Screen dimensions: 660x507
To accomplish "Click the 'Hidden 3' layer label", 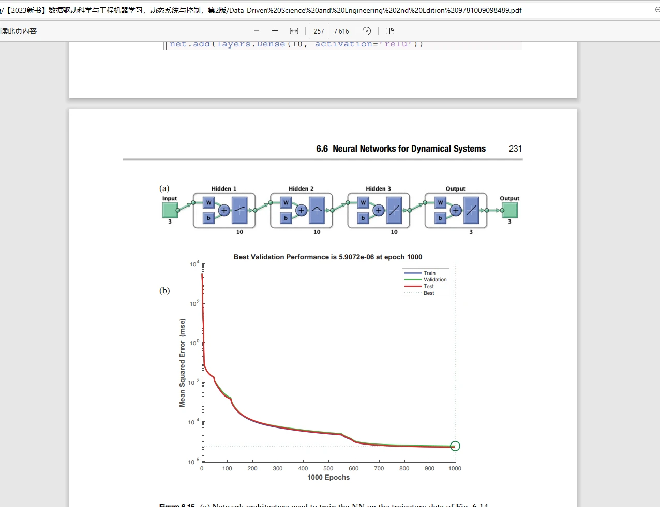I will tap(378, 189).
